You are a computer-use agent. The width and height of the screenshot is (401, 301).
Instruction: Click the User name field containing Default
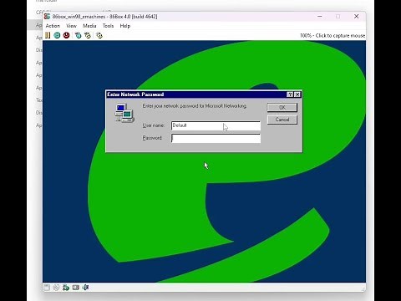tap(216, 125)
